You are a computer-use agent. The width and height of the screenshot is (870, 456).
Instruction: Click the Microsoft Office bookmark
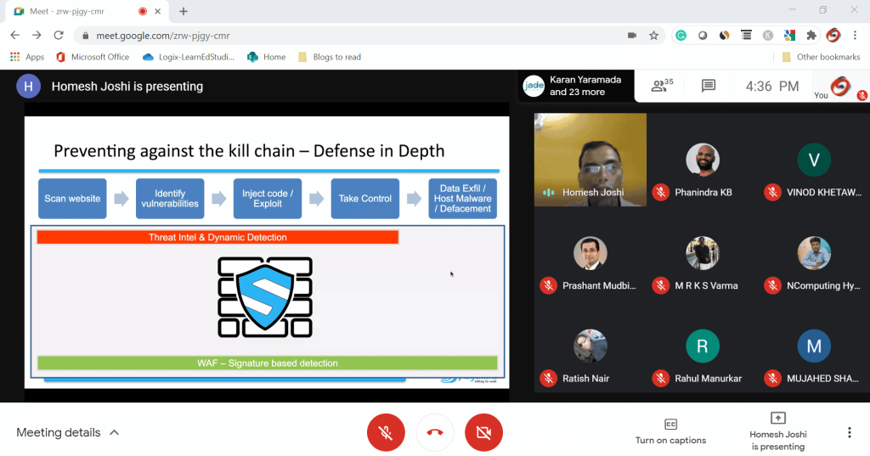tap(93, 57)
